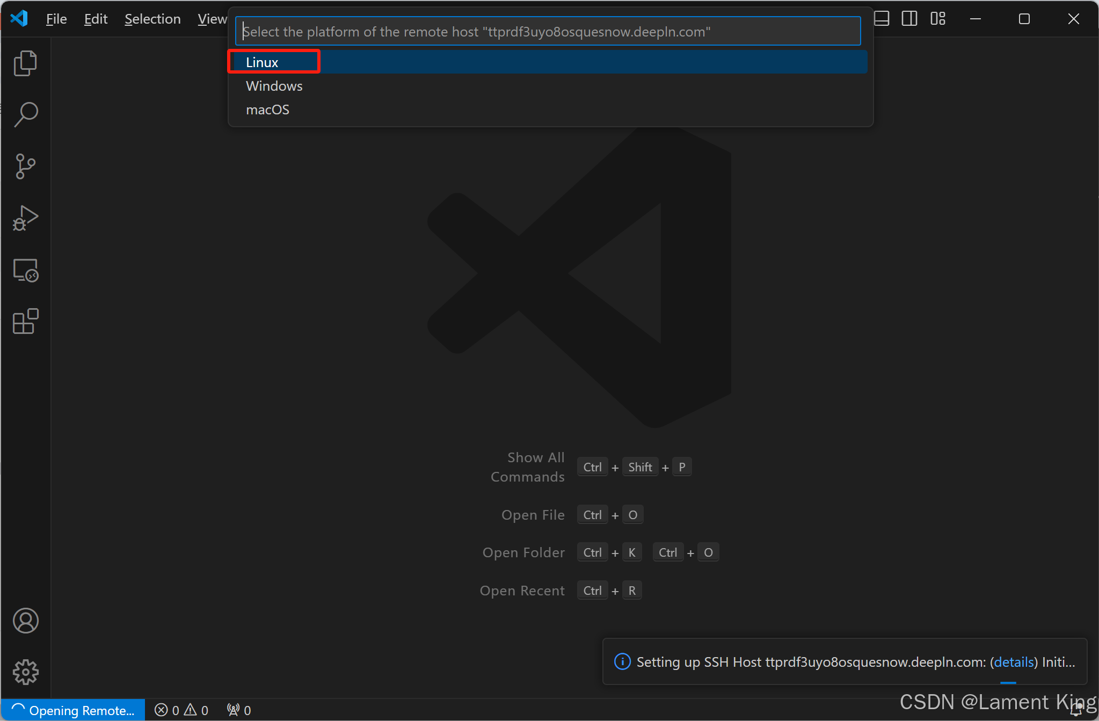Open the Selection menu
This screenshot has width=1099, height=721.
[152, 19]
